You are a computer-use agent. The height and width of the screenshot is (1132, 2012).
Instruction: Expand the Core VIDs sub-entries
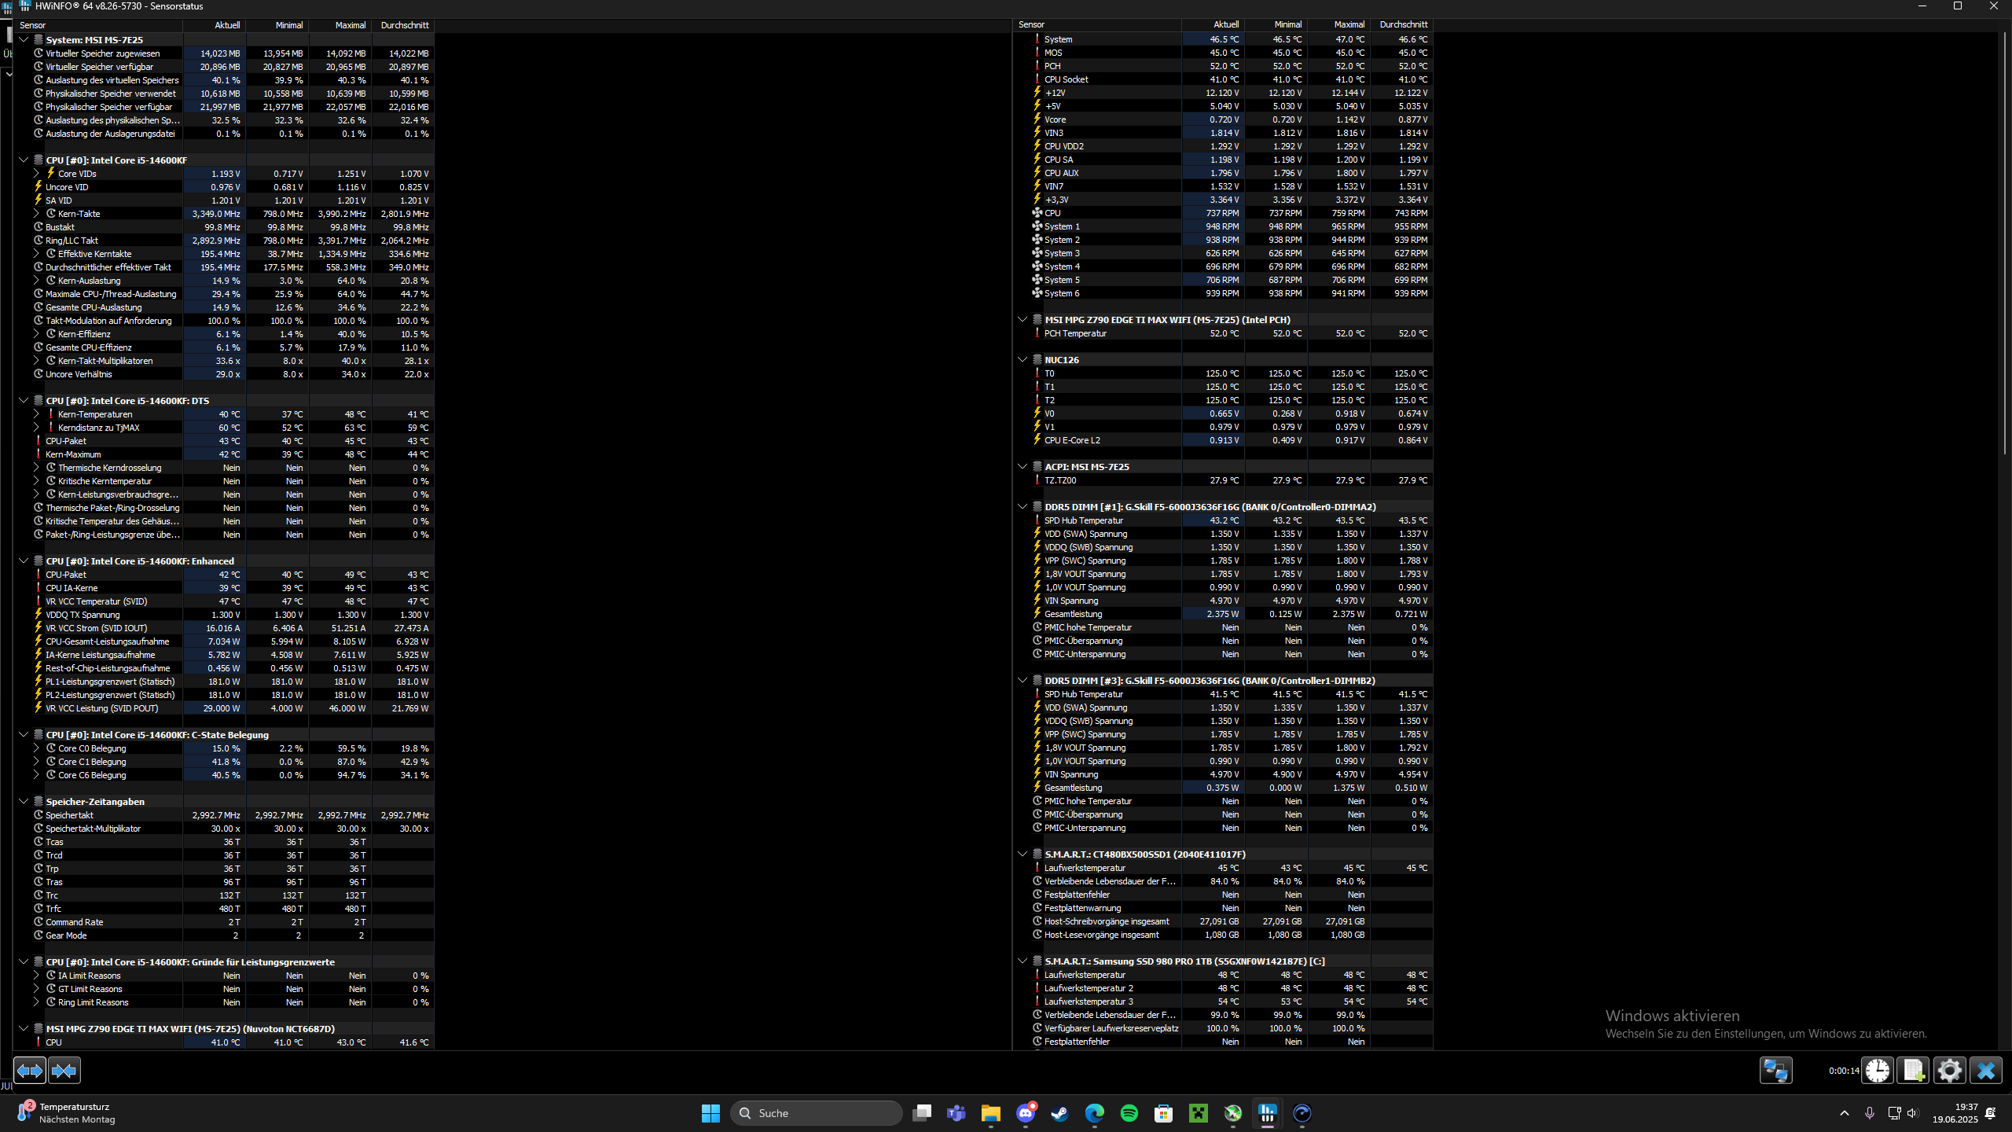36,173
